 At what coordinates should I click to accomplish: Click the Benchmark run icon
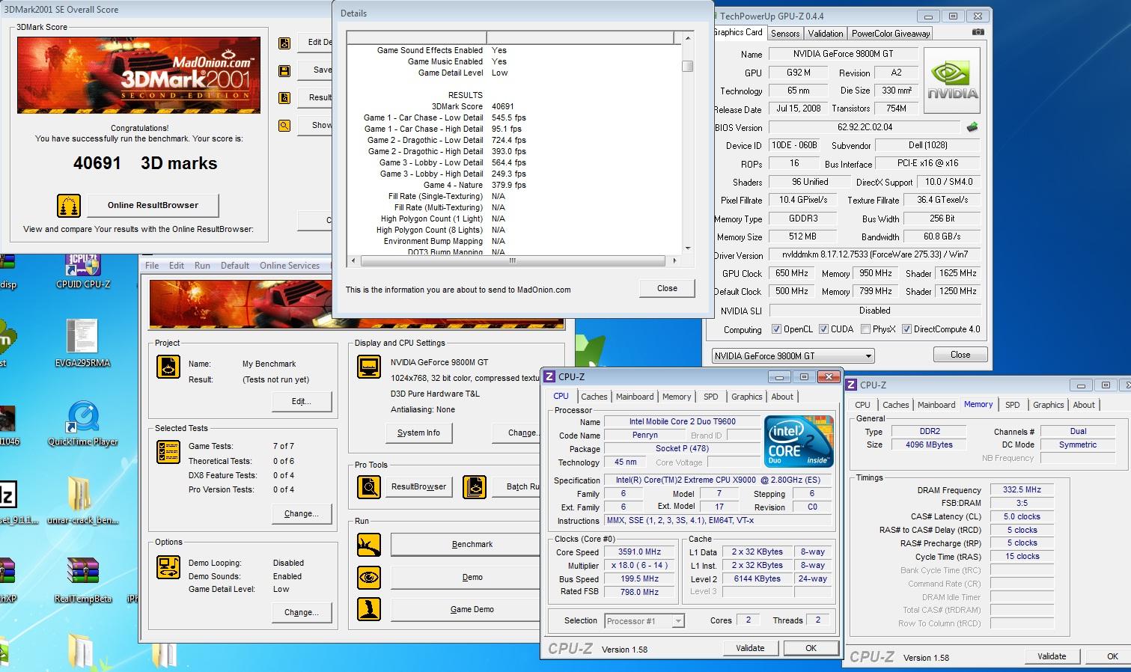point(369,545)
